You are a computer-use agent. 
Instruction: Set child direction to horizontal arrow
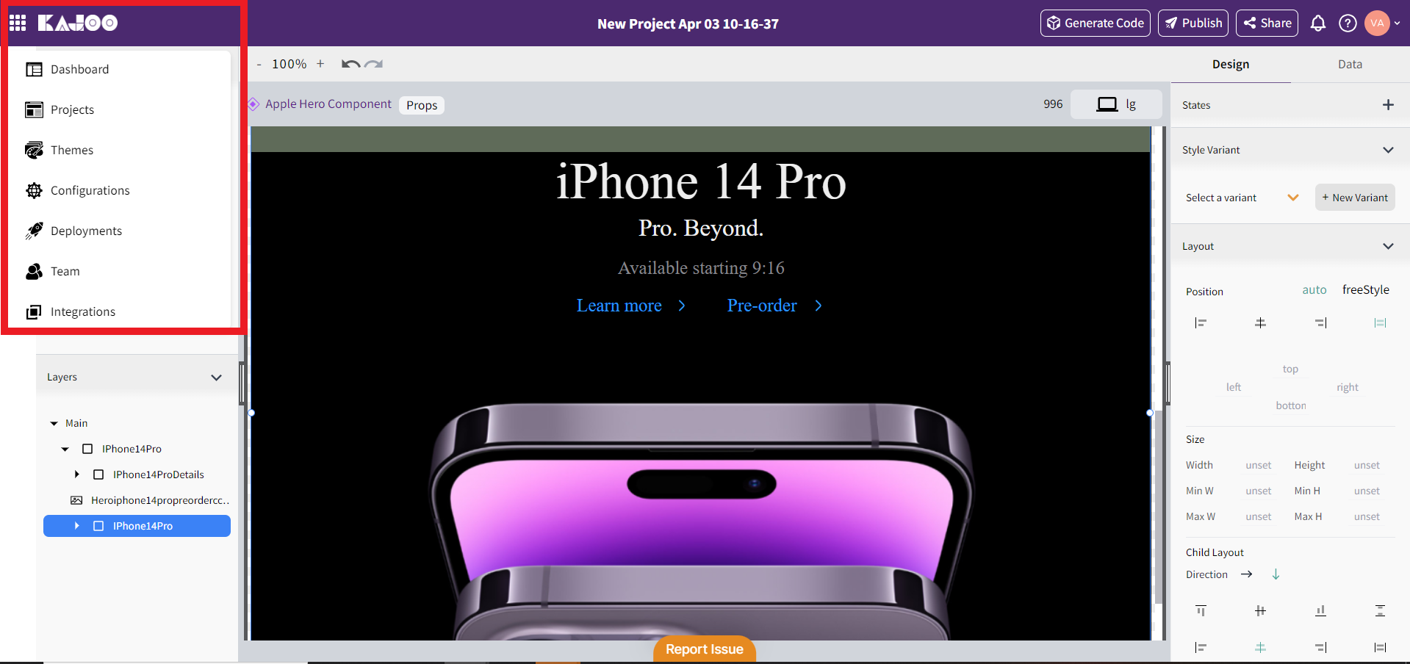pos(1246,574)
